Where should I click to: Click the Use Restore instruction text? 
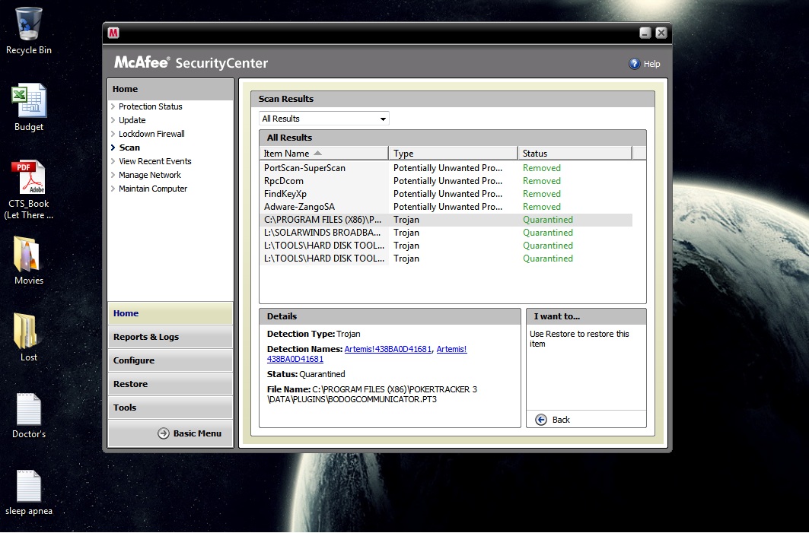[x=579, y=338]
